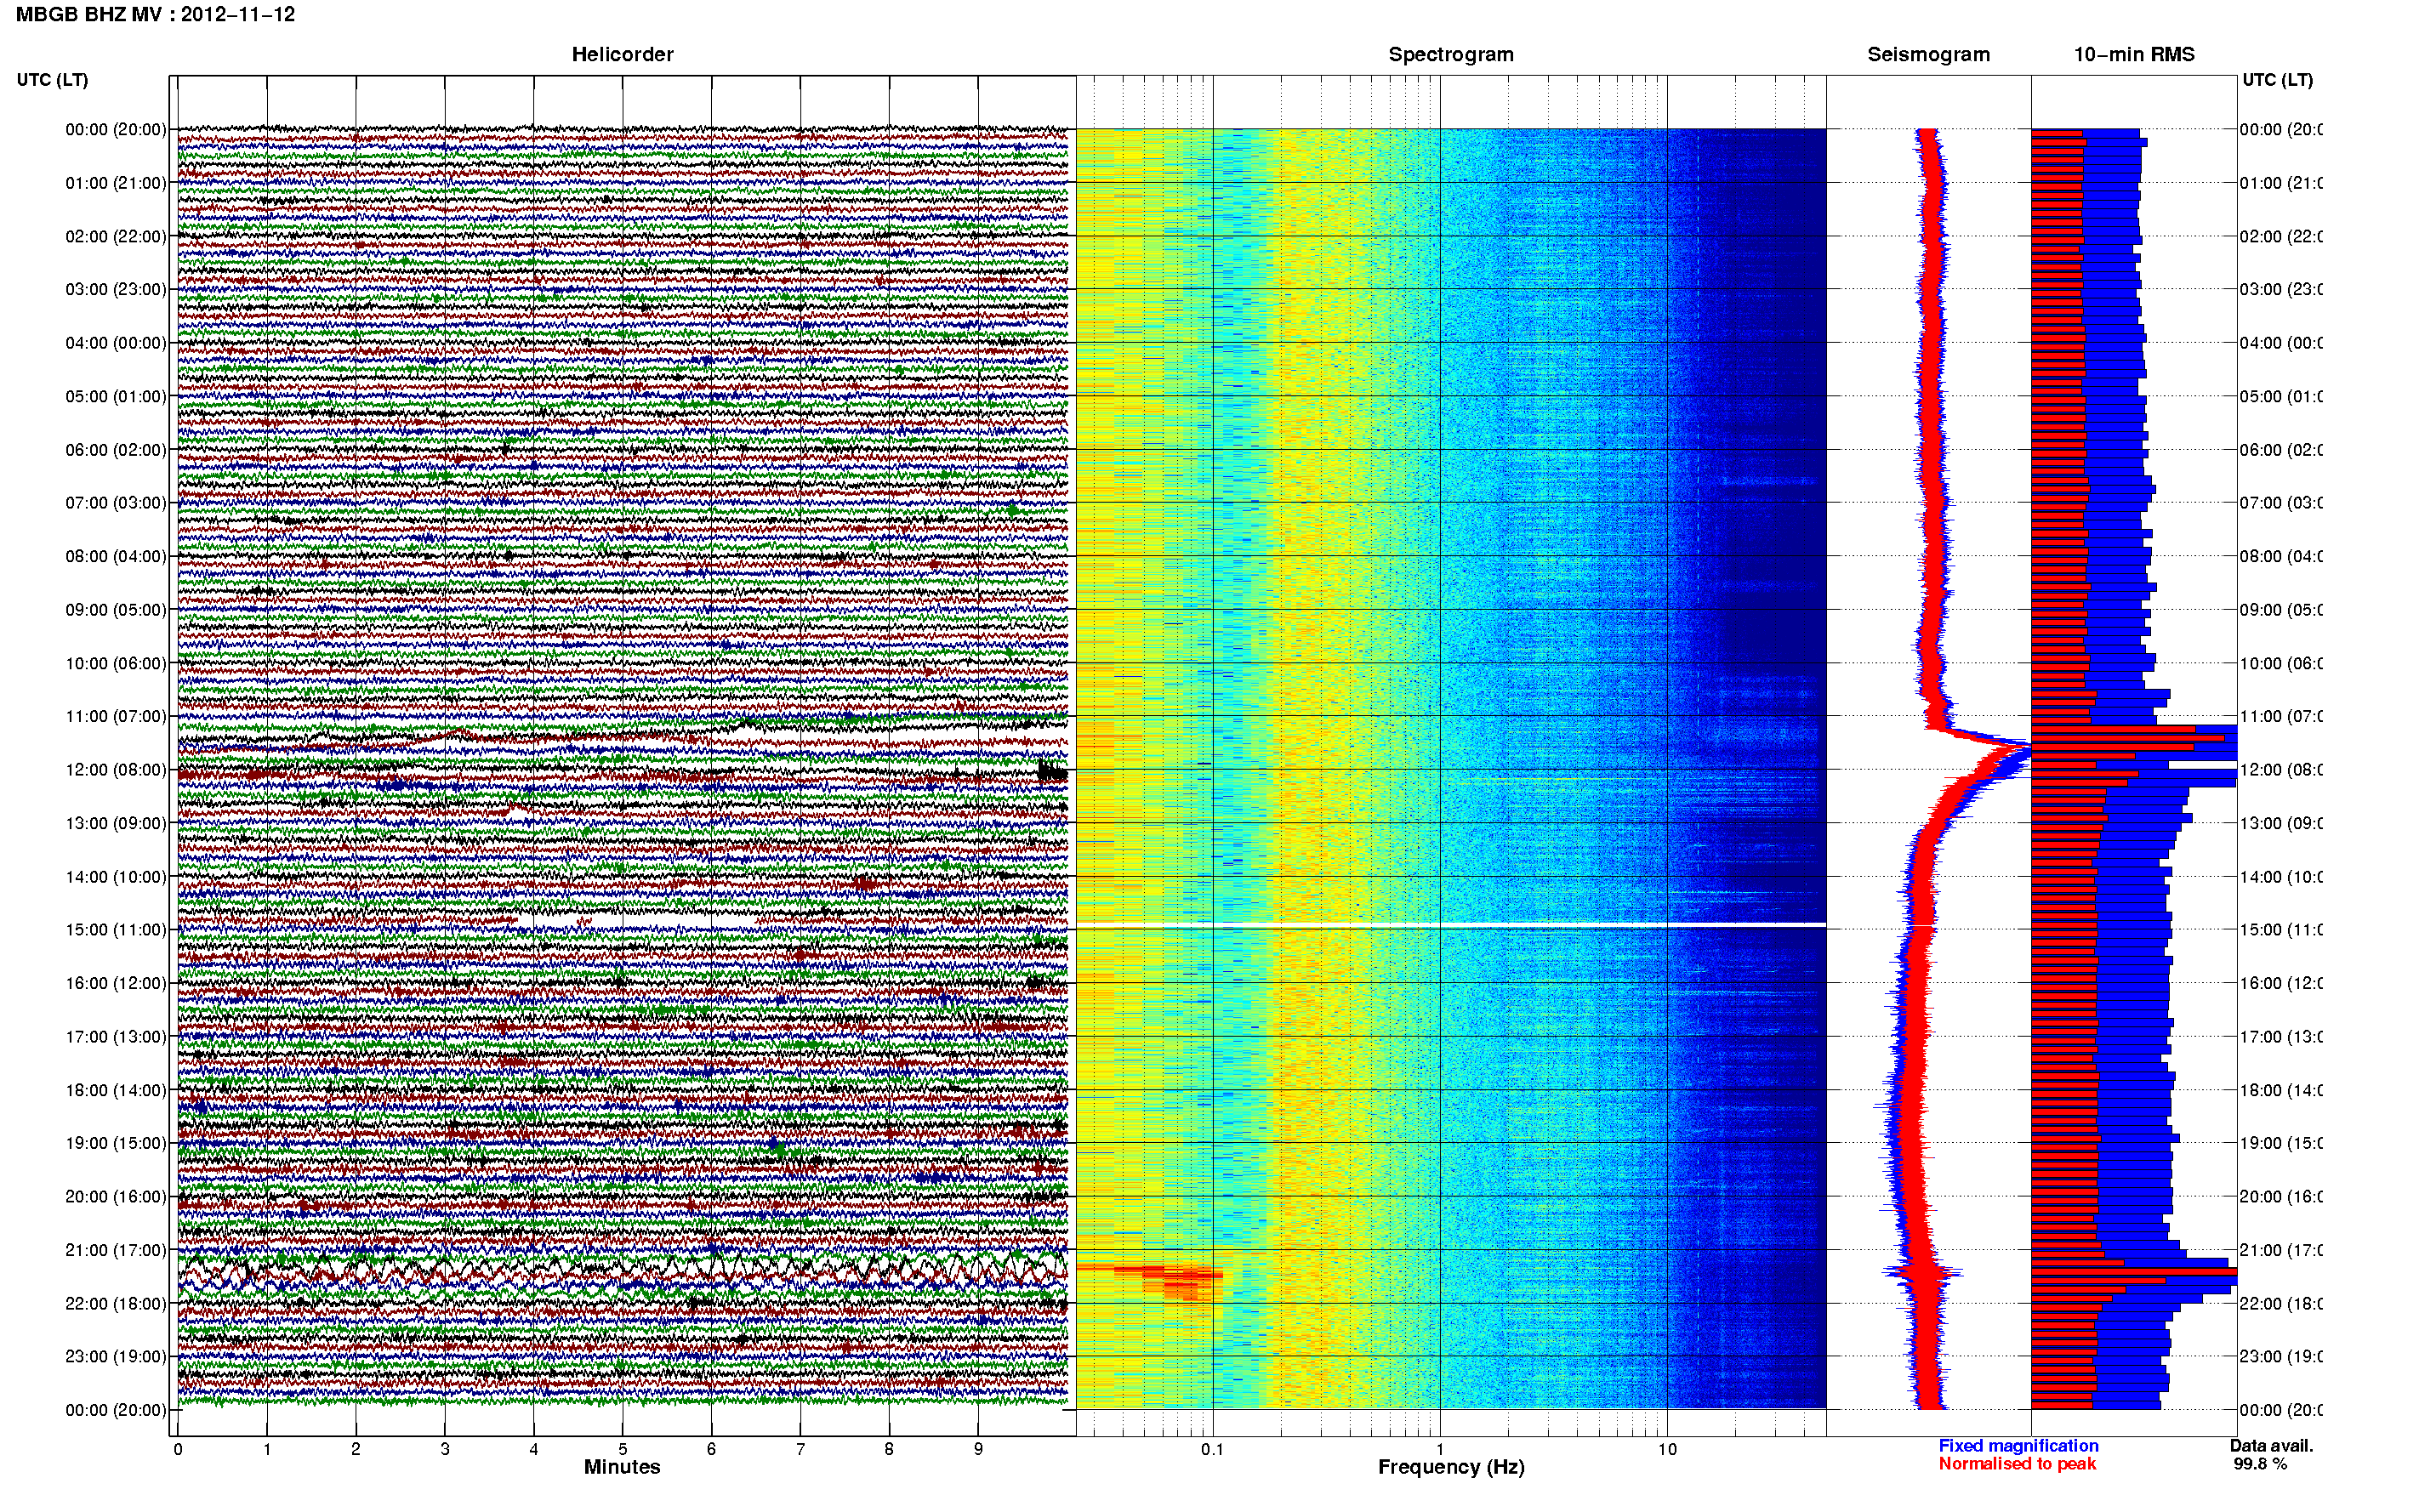Click the '3' tick on Minutes axis

pos(445,1449)
